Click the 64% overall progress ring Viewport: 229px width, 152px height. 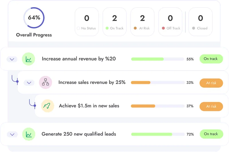click(34, 18)
